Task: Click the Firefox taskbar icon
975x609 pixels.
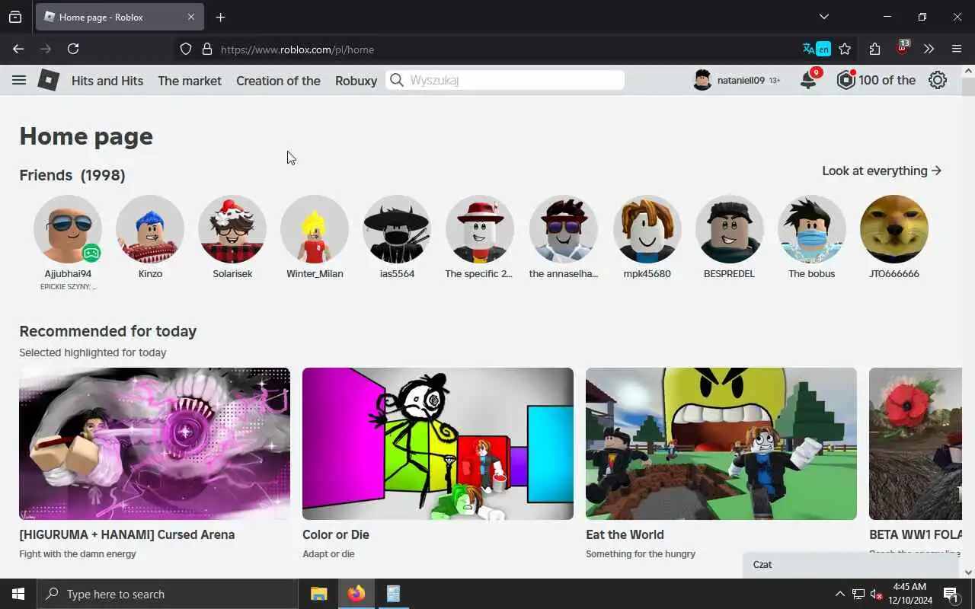Action: point(356,594)
